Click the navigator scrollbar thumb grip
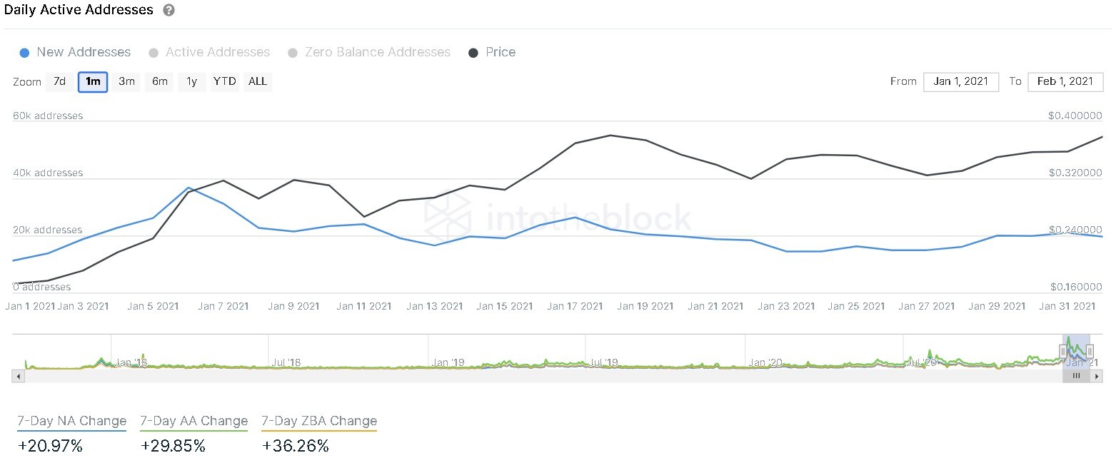 pos(1077,375)
